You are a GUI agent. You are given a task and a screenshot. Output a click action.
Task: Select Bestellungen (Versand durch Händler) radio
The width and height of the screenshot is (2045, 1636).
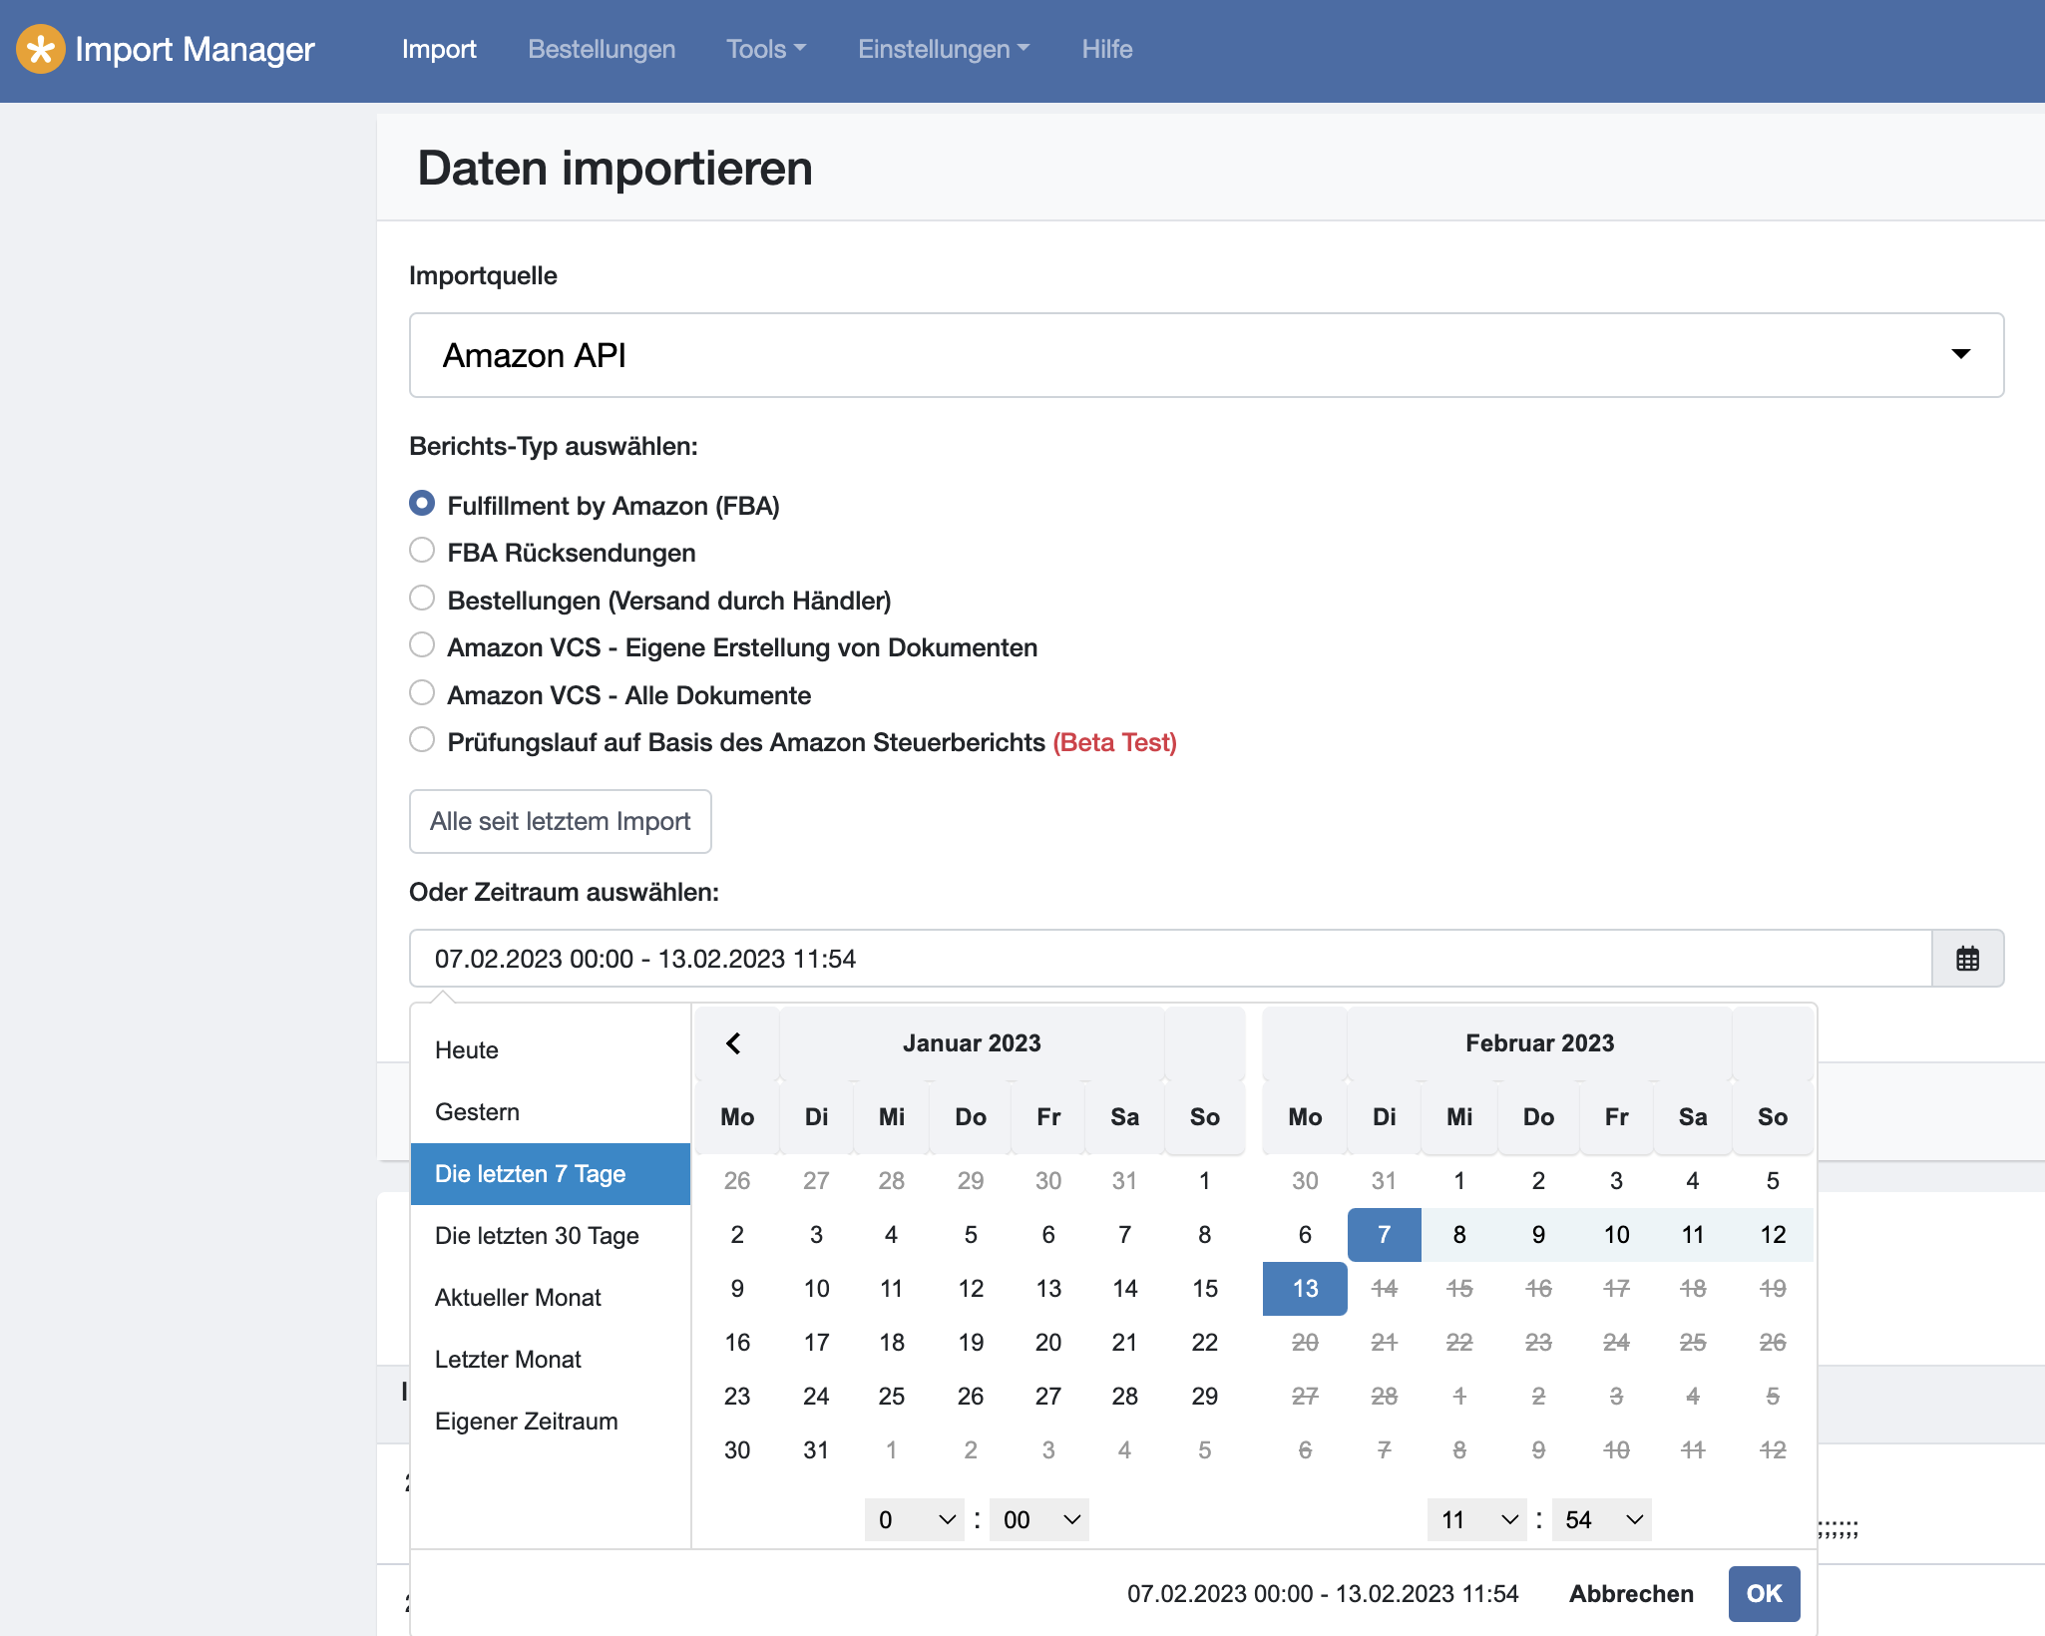422,599
